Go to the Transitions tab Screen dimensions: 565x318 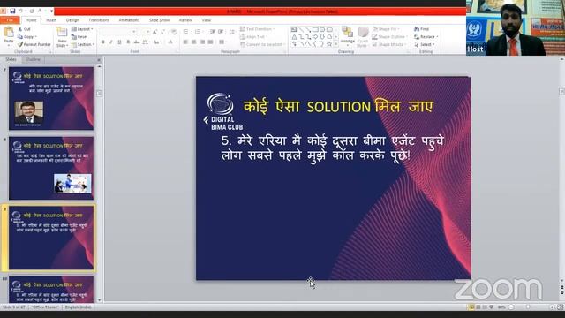99,20
